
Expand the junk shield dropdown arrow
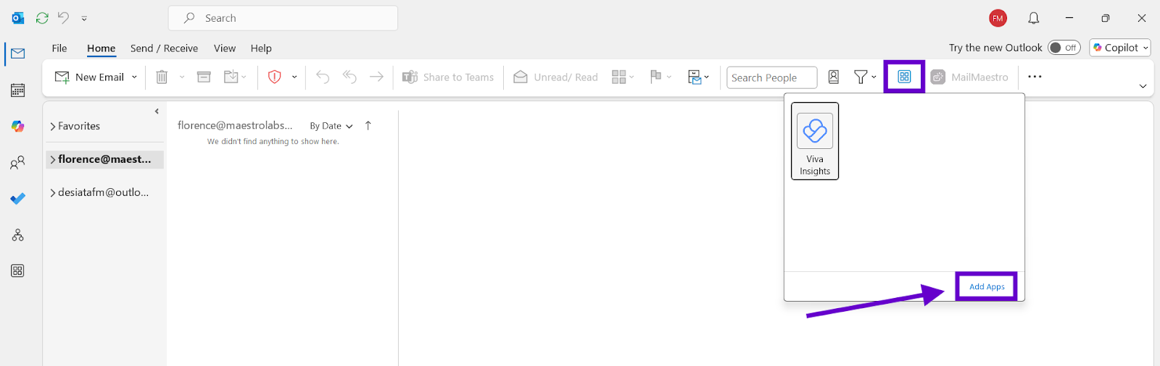coord(294,77)
